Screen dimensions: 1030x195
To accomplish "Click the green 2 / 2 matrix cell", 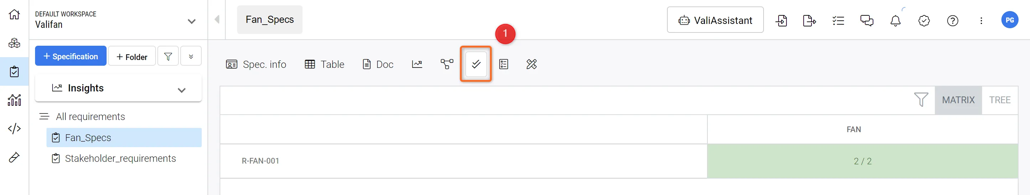I will [x=862, y=161].
